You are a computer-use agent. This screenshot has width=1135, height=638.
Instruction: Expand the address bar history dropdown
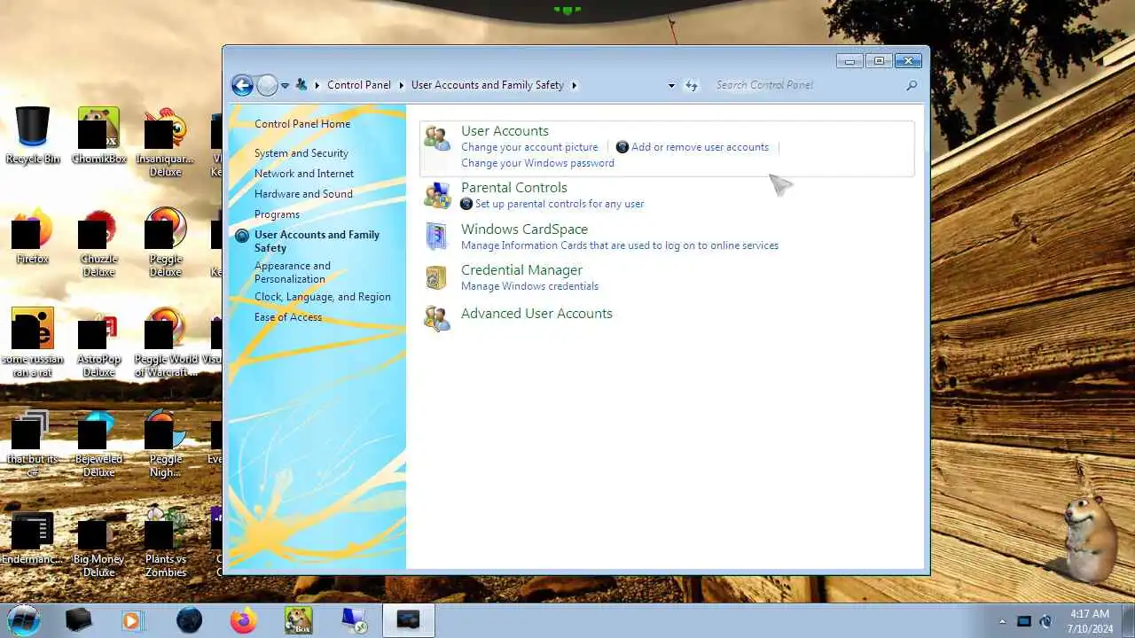pyautogui.click(x=671, y=86)
